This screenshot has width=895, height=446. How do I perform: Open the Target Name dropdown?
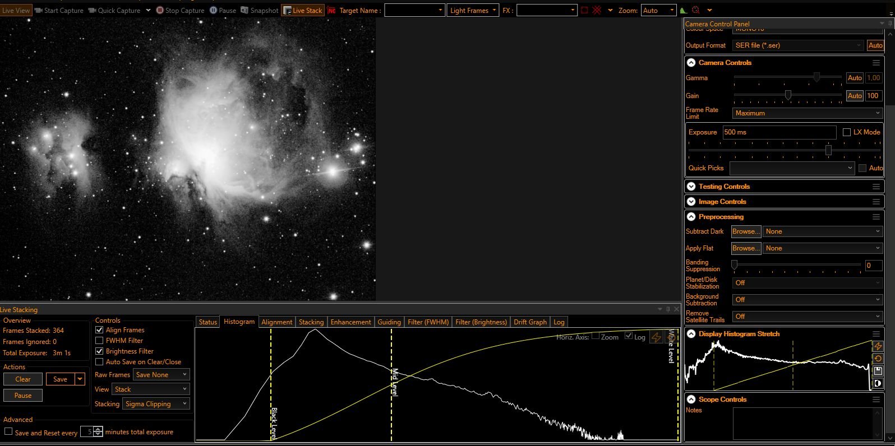tap(414, 10)
